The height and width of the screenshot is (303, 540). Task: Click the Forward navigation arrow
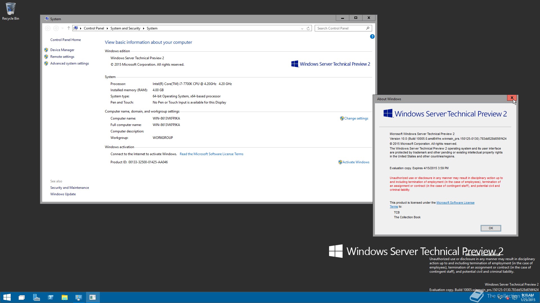click(56, 28)
